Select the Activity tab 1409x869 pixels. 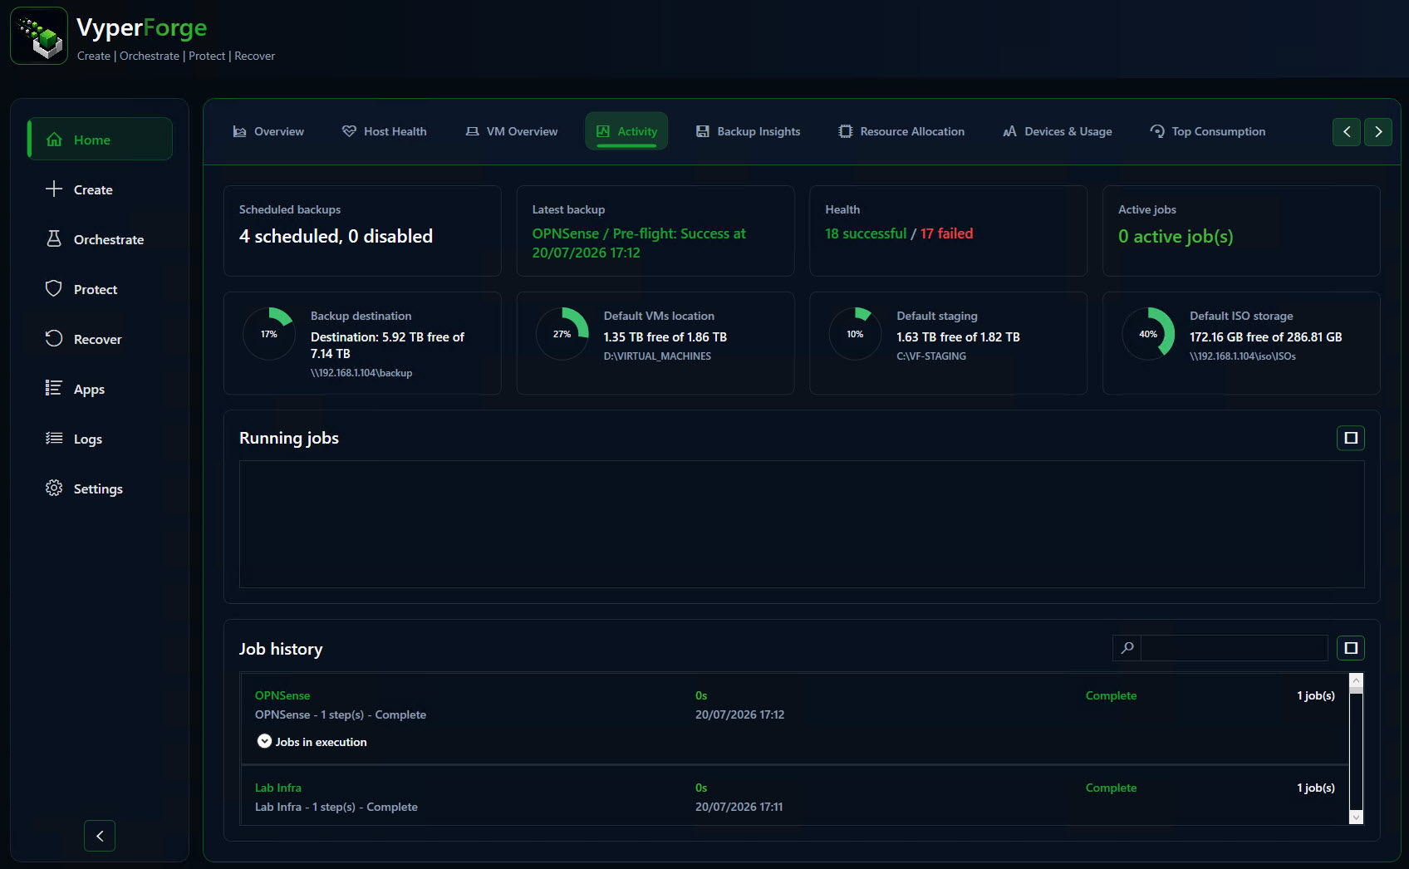(x=626, y=131)
